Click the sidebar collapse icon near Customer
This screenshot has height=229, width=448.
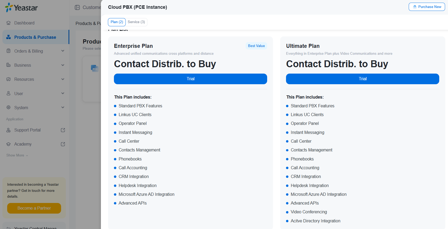click(77, 7)
